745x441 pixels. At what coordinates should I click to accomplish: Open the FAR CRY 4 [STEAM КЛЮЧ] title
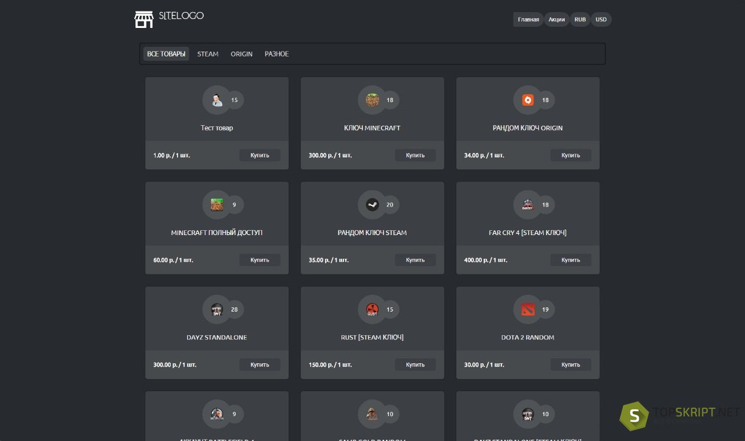[528, 233]
